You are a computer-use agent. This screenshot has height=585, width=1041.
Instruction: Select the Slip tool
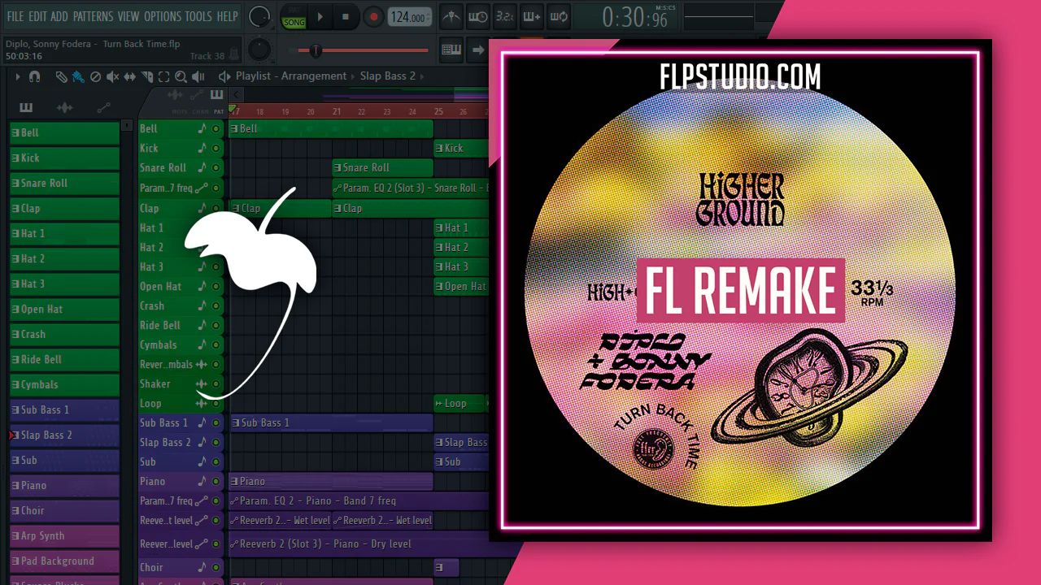(x=130, y=76)
